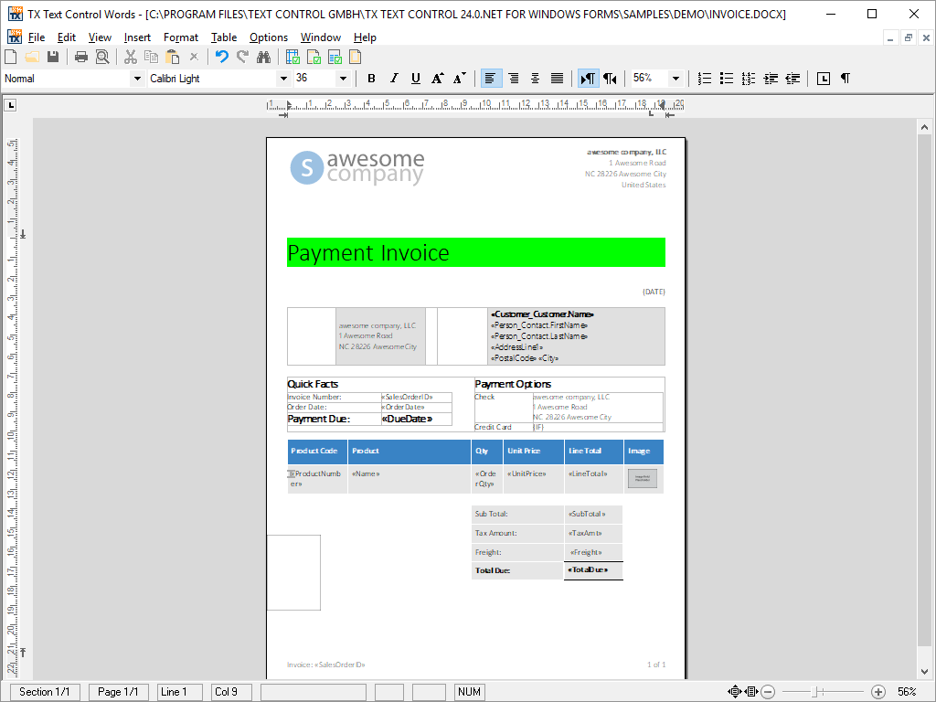This screenshot has height=702, width=936.
Task: Click the numbered list icon
Action: (x=705, y=79)
